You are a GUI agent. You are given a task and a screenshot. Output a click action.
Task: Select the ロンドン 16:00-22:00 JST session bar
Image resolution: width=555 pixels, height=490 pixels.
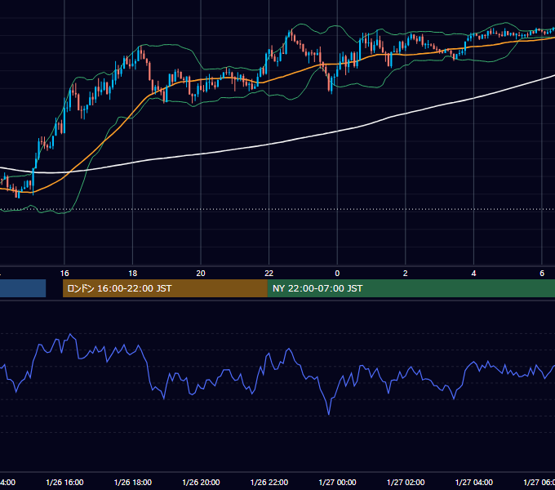(x=165, y=288)
